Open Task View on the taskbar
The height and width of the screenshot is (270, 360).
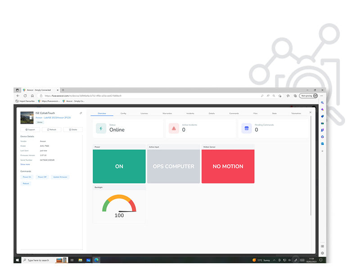click(x=72, y=260)
